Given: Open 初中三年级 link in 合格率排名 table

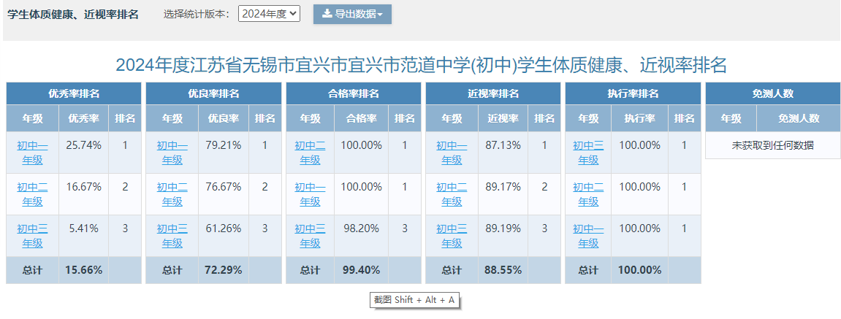Looking at the screenshot, I should pos(310,235).
